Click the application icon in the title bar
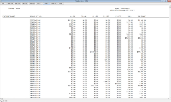This screenshot has height=102, width=171. (x=1, y=1)
